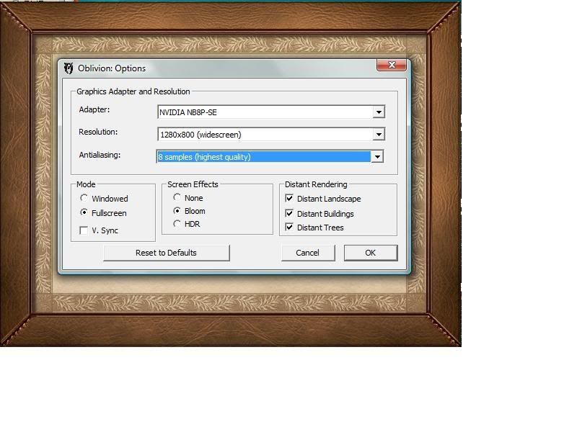Image resolution: width=577 pixels, height=432 pixels.
Task: Open the Adapter dropdown arrow
Action: 378,112
